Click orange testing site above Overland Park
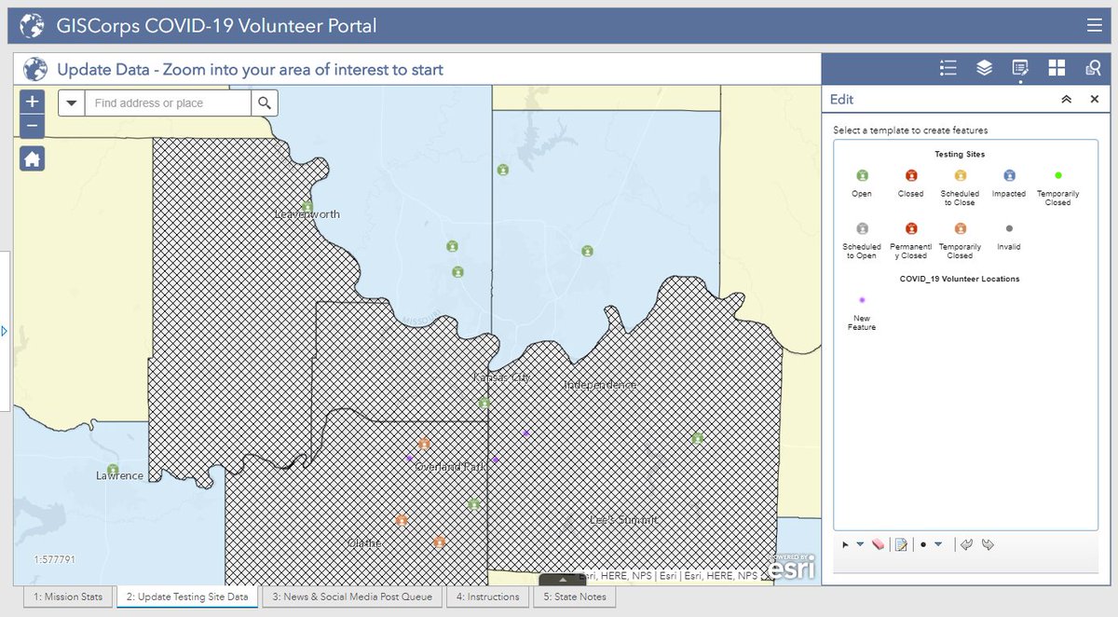The height and width of the screenshot is (617, 1118). click(424, 445)
